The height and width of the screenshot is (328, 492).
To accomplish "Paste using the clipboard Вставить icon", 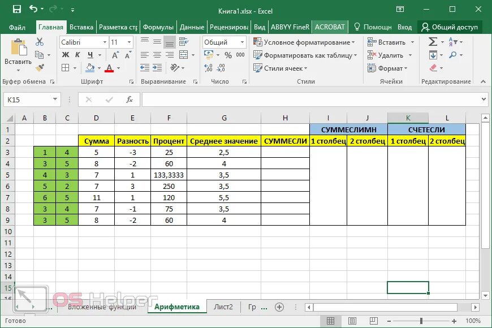I will click(18, 48).
